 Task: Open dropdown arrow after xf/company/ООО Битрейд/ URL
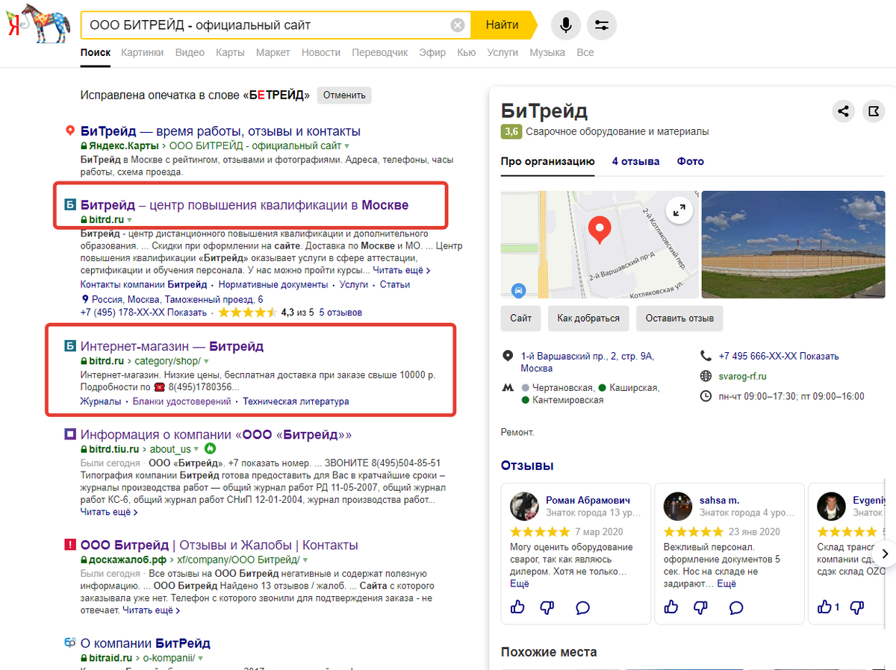click(x=305, y=560)
